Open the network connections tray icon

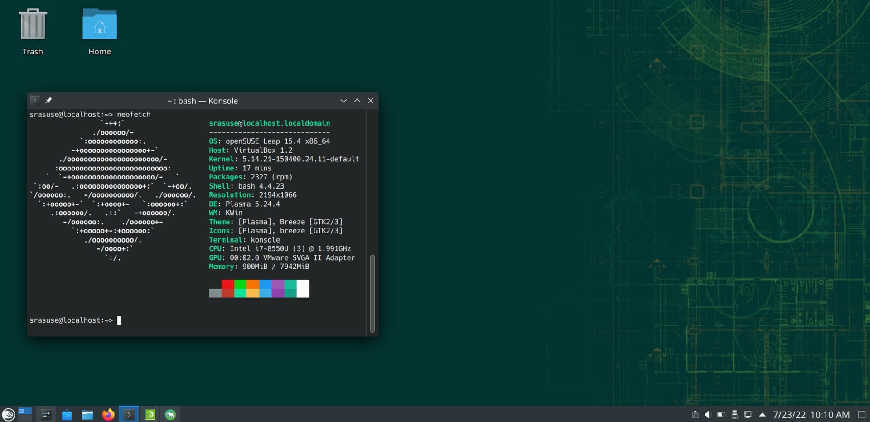[748, 415]
